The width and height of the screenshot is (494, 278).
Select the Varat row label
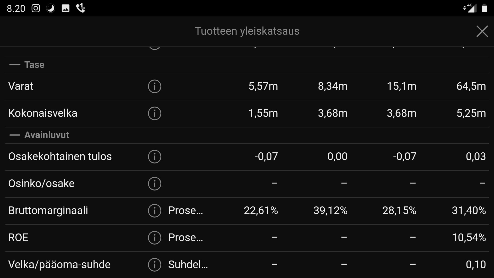21,86
